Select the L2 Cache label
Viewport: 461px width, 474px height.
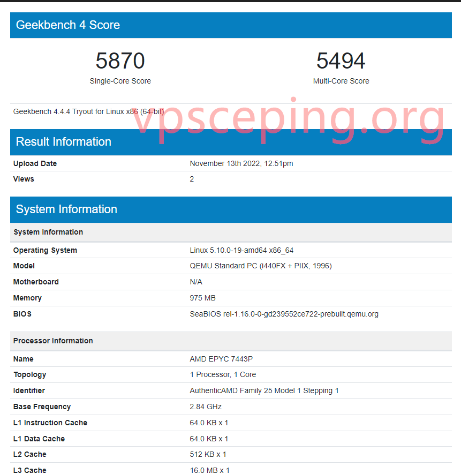point(30,455)
